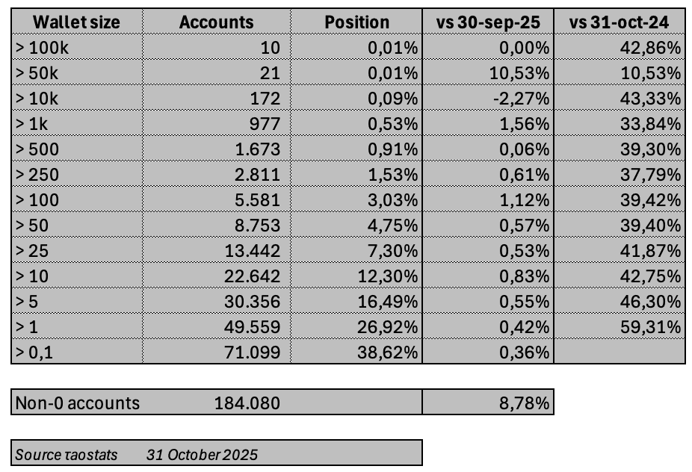Click the Position column header
Image resolution: width=692 pixels, height=472 pixels.
(x=356, y=22)
